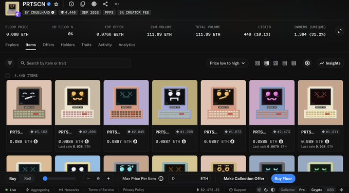The height and width of the screenshot is (193, 349).
Task: Click the Support help icon link
Action: 237,190
